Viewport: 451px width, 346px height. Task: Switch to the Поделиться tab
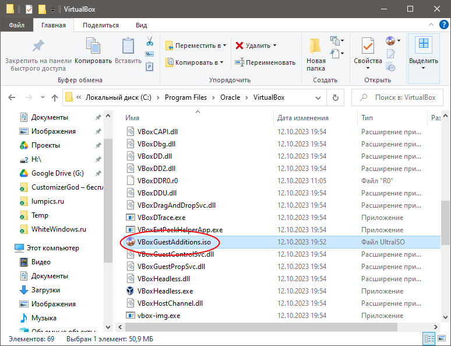tap(101, 25)
